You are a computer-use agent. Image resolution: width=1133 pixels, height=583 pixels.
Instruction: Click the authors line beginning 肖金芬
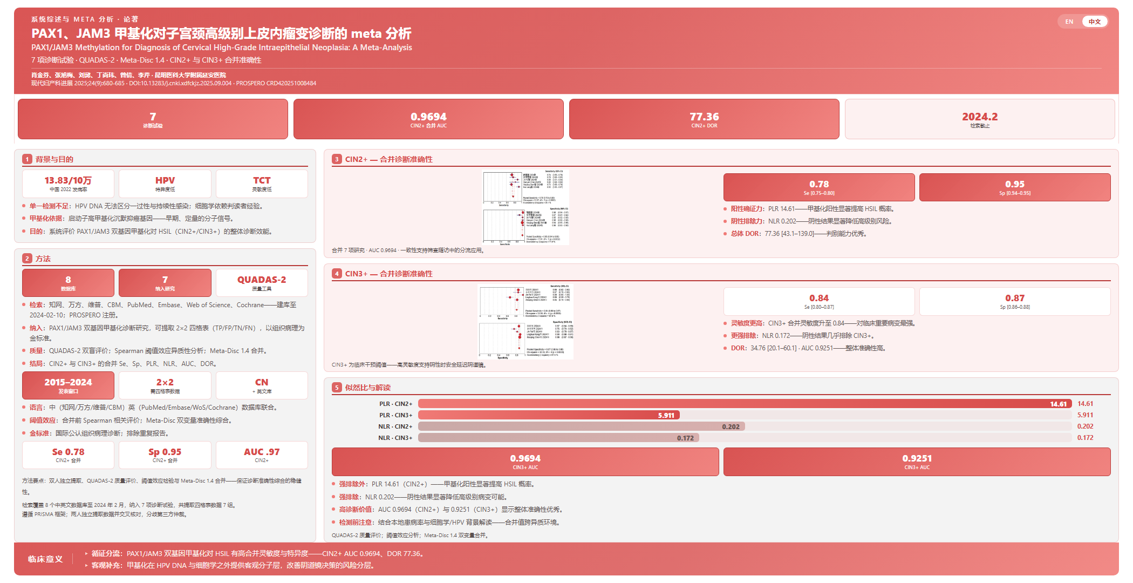(x=128, y=75)
